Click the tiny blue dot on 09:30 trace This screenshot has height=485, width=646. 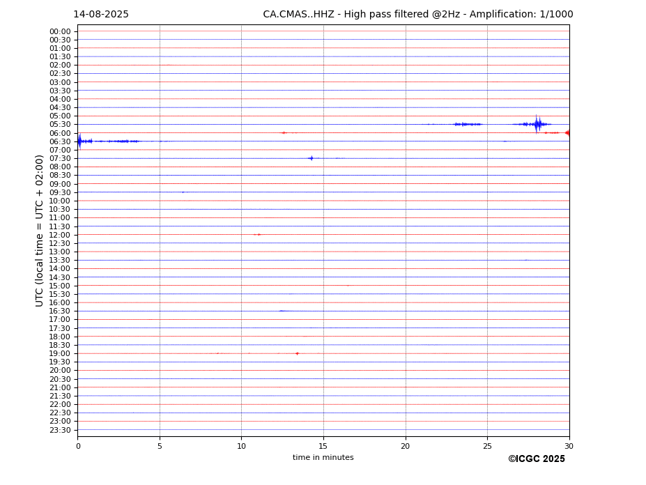(183, 192)
